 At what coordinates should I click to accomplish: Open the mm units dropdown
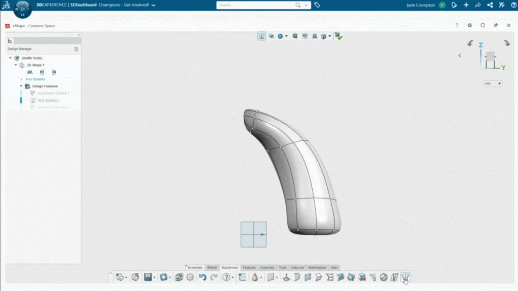pos(493,83)
